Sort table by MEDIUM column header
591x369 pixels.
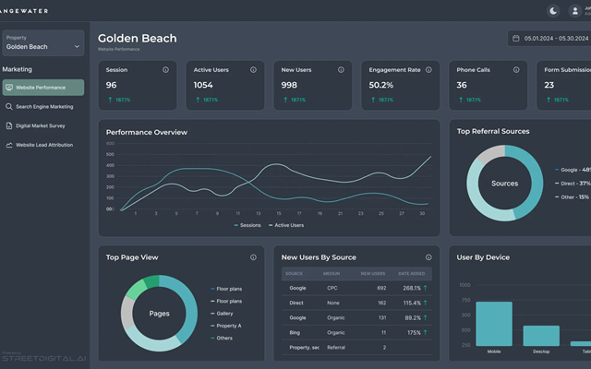click(x=332, y=274)
